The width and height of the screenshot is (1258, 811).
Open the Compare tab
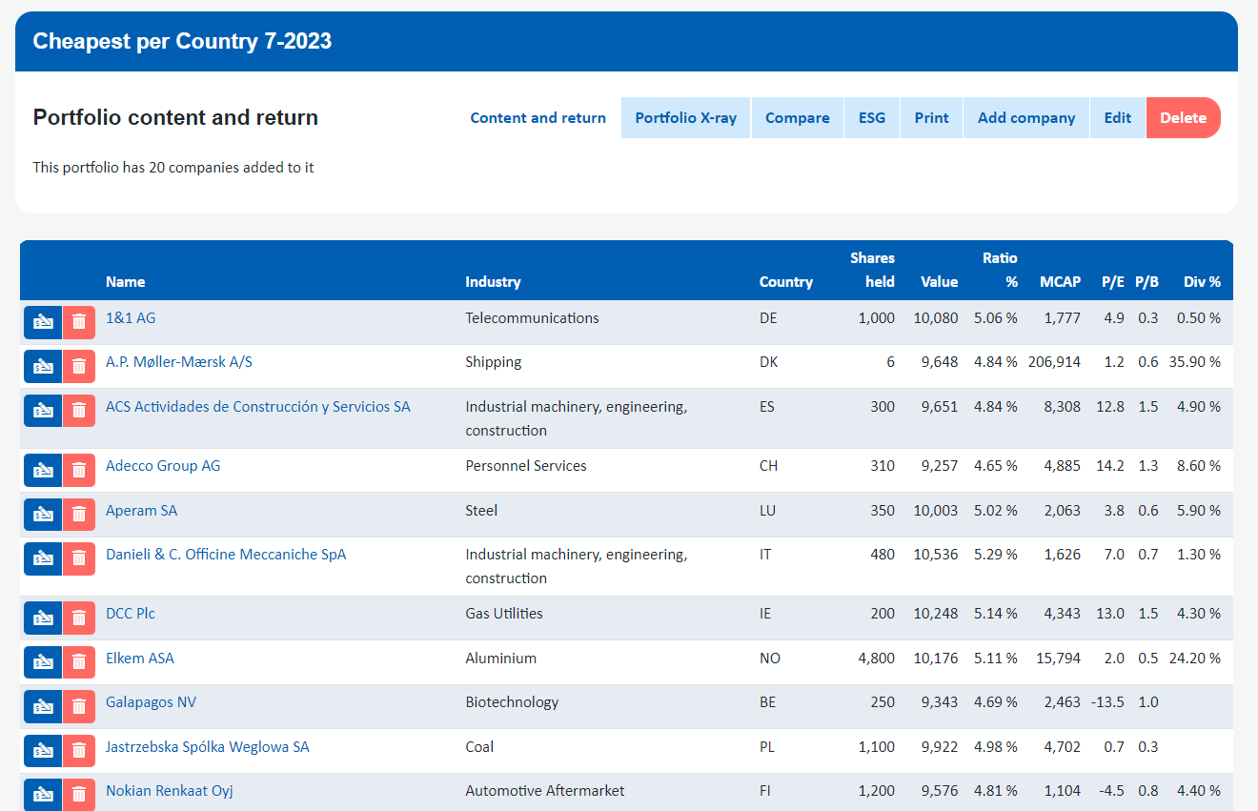798,118
